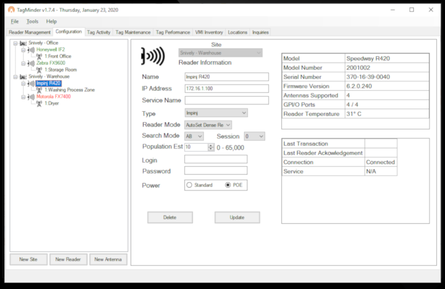Open the Site dropdown
Image resolution: width=445 pixels, height=289 pixels.
click(x=221, y=53)
